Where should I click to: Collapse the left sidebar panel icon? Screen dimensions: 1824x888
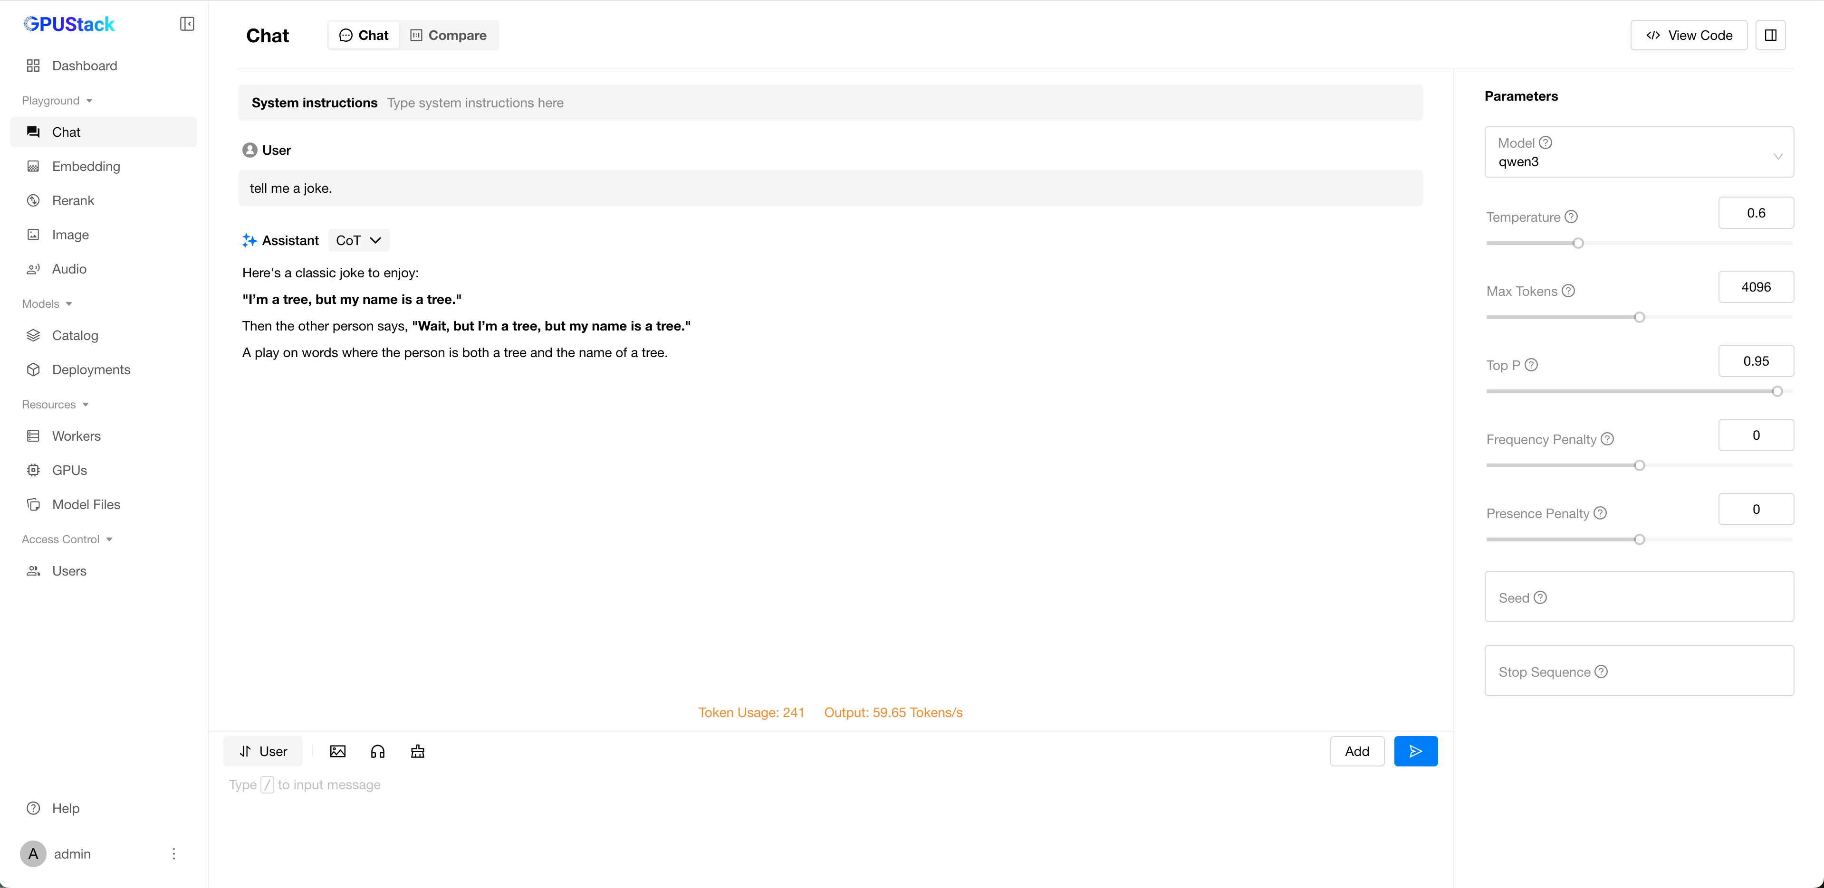187,24
